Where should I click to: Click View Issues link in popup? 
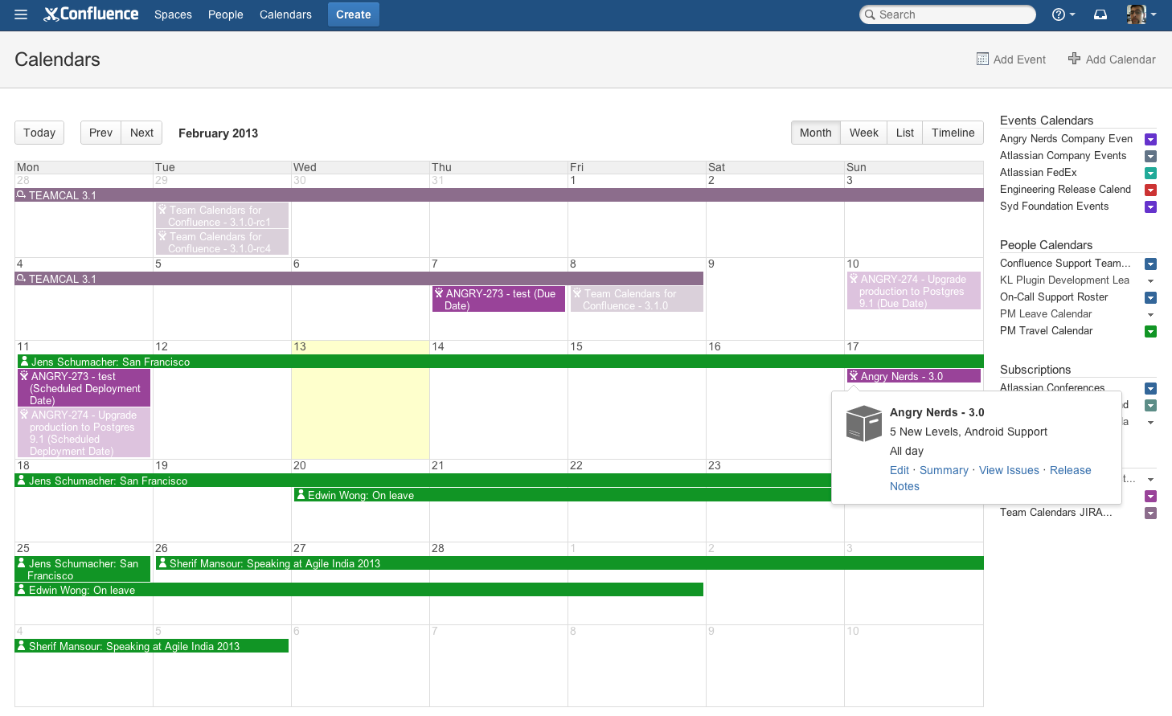[x=1009, y=470]
